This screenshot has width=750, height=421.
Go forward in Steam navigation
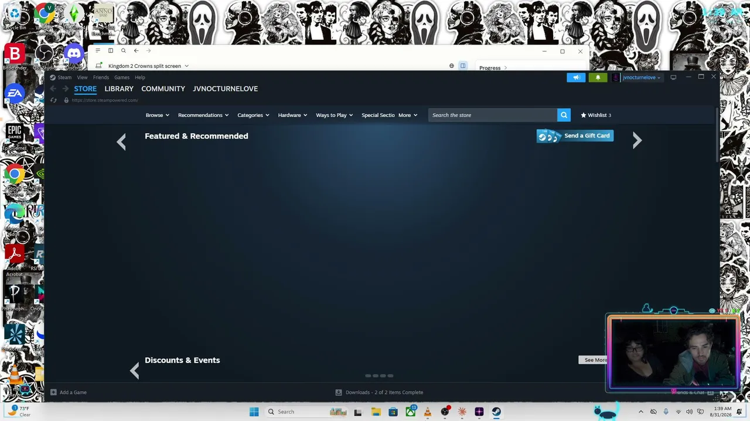(65, 88)
